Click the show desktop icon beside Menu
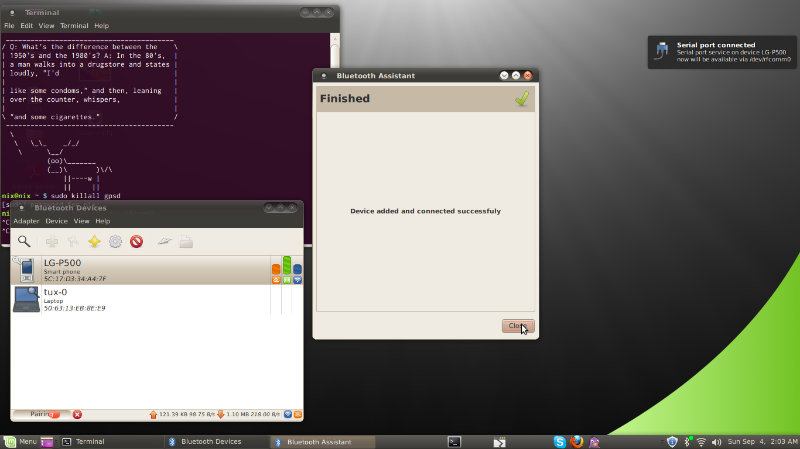800x449 pixels. click(x=47, y=442)
